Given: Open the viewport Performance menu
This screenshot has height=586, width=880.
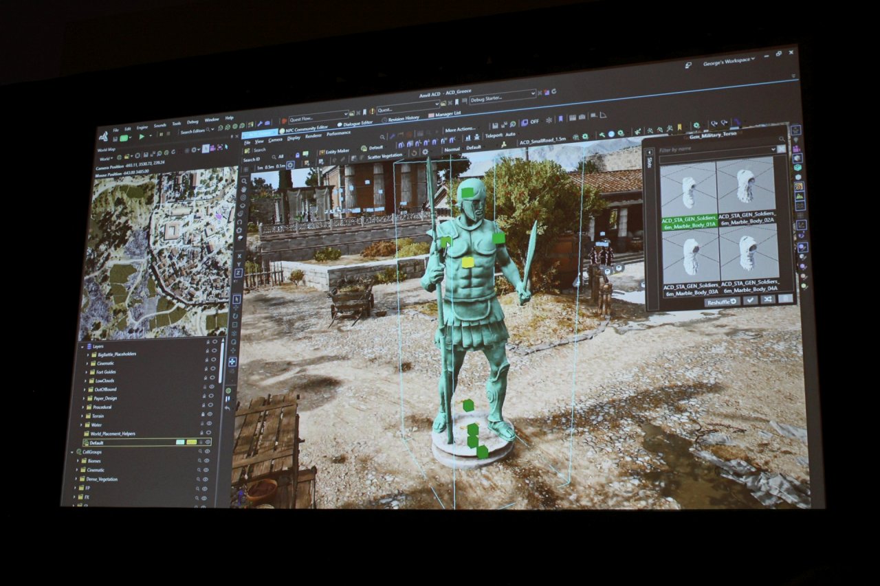Looking at the screenshot, I should coord(338,133).
